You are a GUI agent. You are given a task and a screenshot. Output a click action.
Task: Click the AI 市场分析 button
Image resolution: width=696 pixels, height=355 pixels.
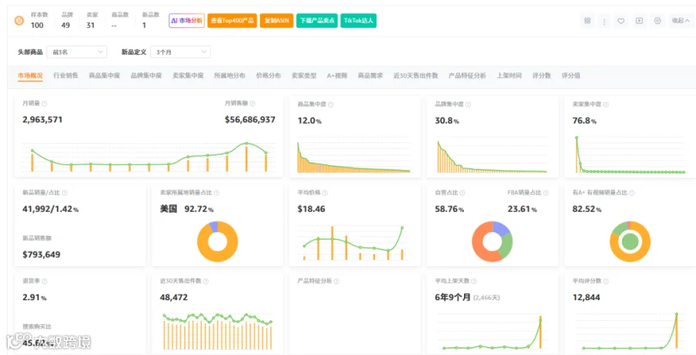pos(186,21)
